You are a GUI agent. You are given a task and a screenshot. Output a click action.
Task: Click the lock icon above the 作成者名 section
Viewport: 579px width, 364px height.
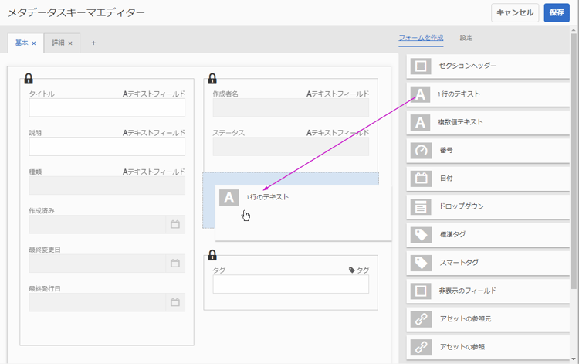coord(212,78)
